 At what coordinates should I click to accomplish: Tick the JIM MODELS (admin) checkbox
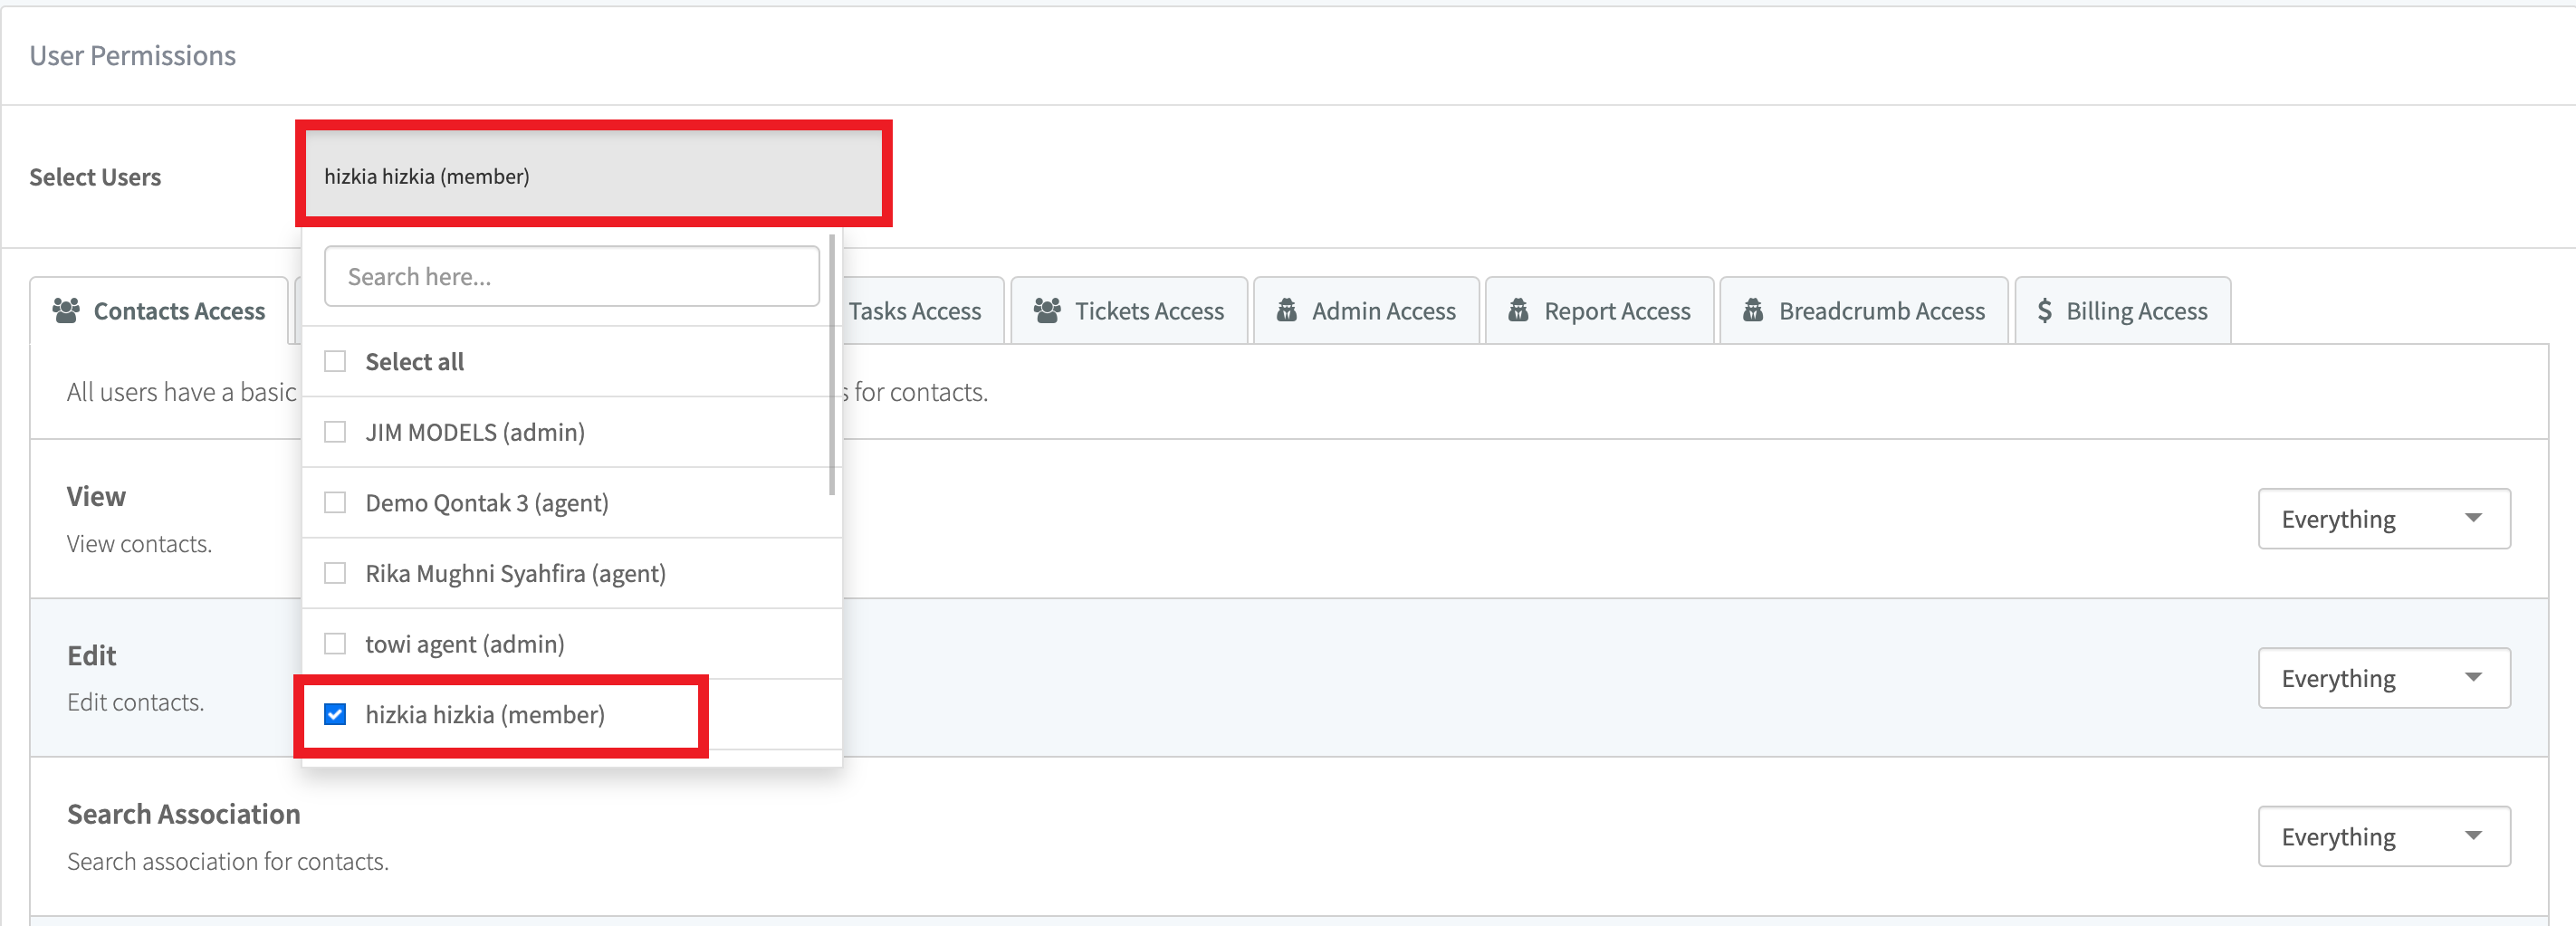(335, 432)
